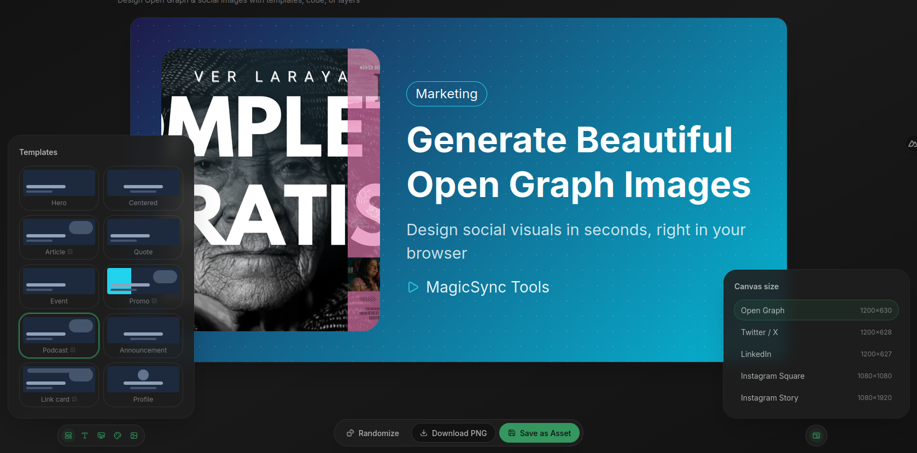Click Download PNG button

pyautogui.click(x=453, y=433)
